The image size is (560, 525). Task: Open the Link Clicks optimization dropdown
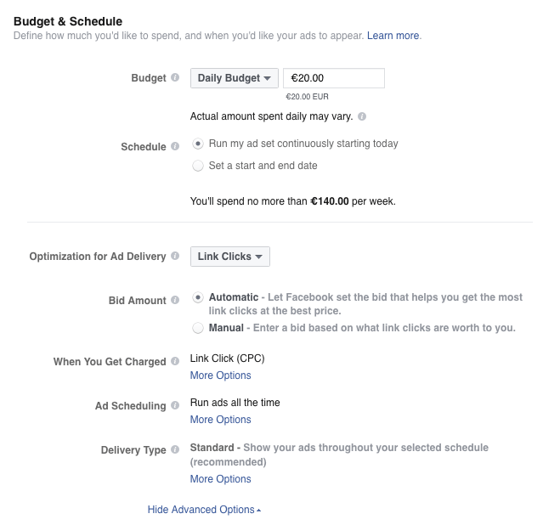(x=230, y=257)
